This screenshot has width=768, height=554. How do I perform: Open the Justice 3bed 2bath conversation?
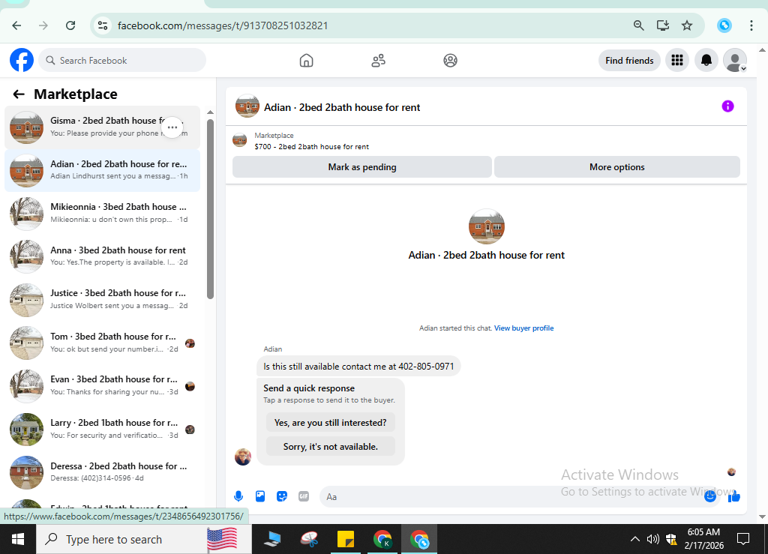[x=102, y=299]
